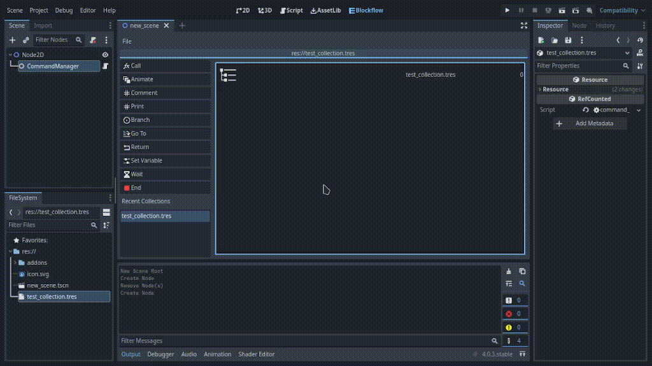Viewport: 652px width, 366px height.
Task: Click the Filter Messages input field
Action: (x=306, y=341)
